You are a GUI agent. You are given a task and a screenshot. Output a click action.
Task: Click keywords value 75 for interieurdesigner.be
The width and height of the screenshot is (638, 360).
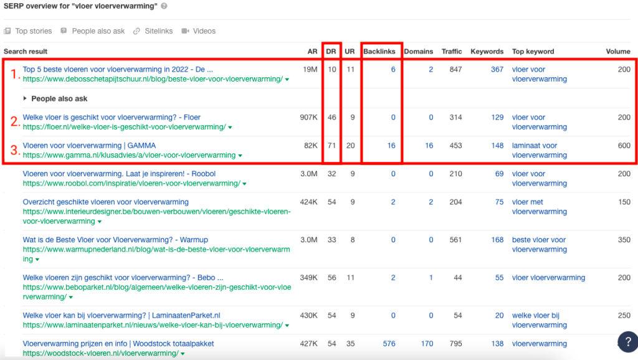click(x=499, y=202)
